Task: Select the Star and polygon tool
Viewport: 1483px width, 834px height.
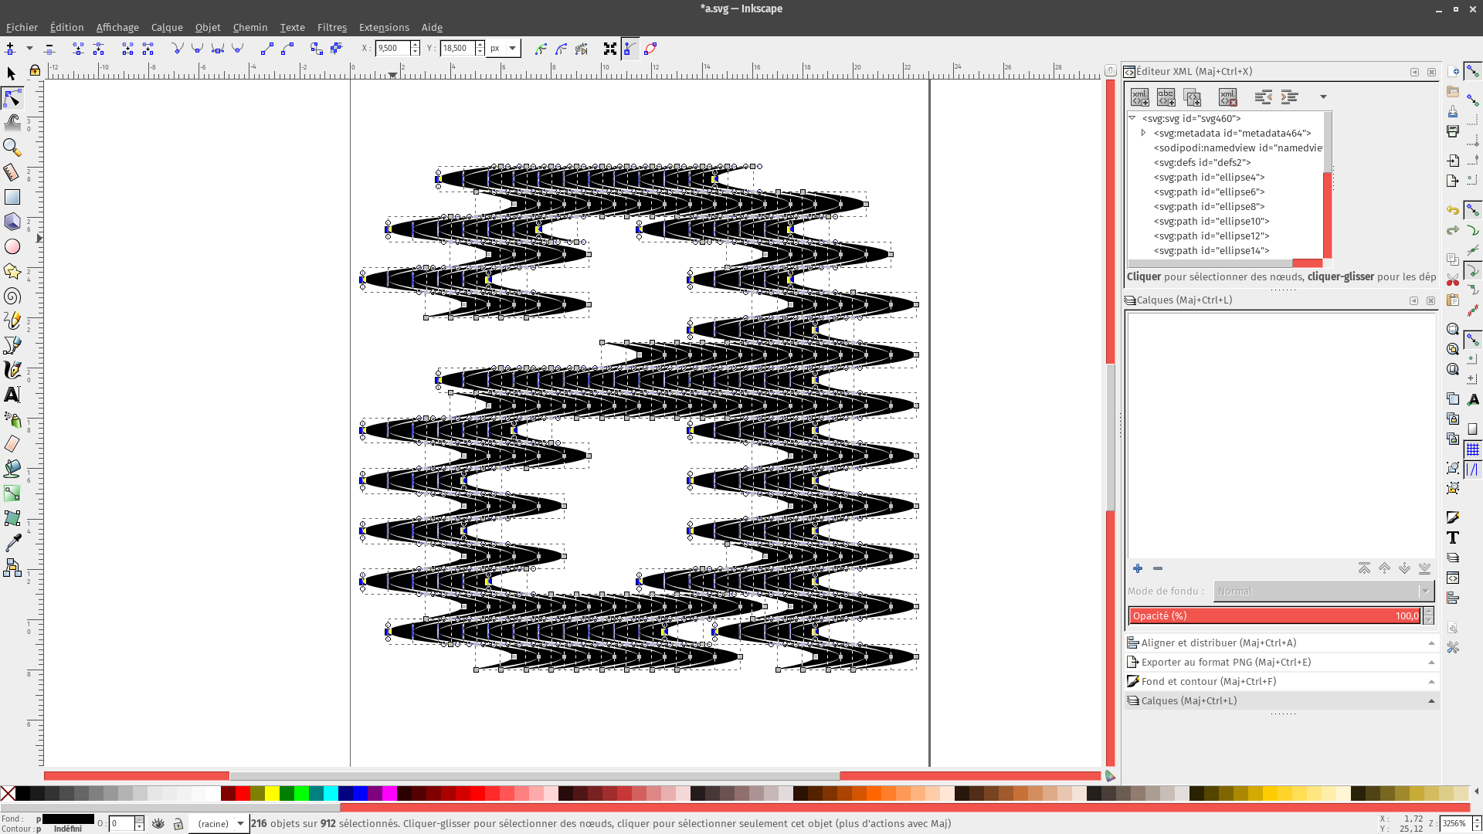Action: pos(12,271)
